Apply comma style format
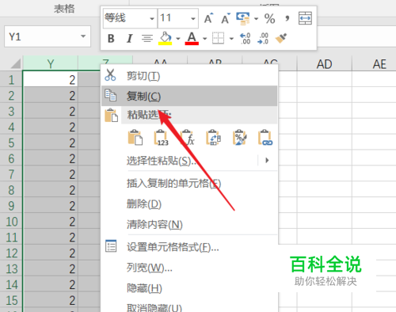The image size is (396, 312). pyautogui.click(x=287, y=18)
